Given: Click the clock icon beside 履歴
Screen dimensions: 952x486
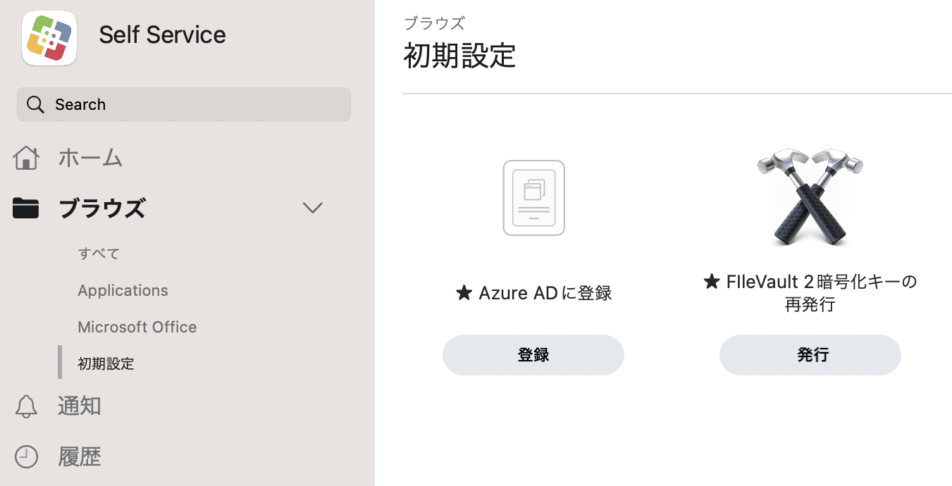Looking at the screenshot, I should [26, 457].
